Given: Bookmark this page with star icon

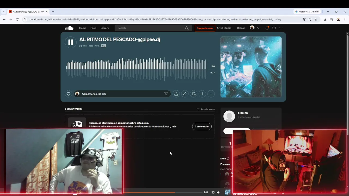Looking at the screenshot, I should point(316,19).
